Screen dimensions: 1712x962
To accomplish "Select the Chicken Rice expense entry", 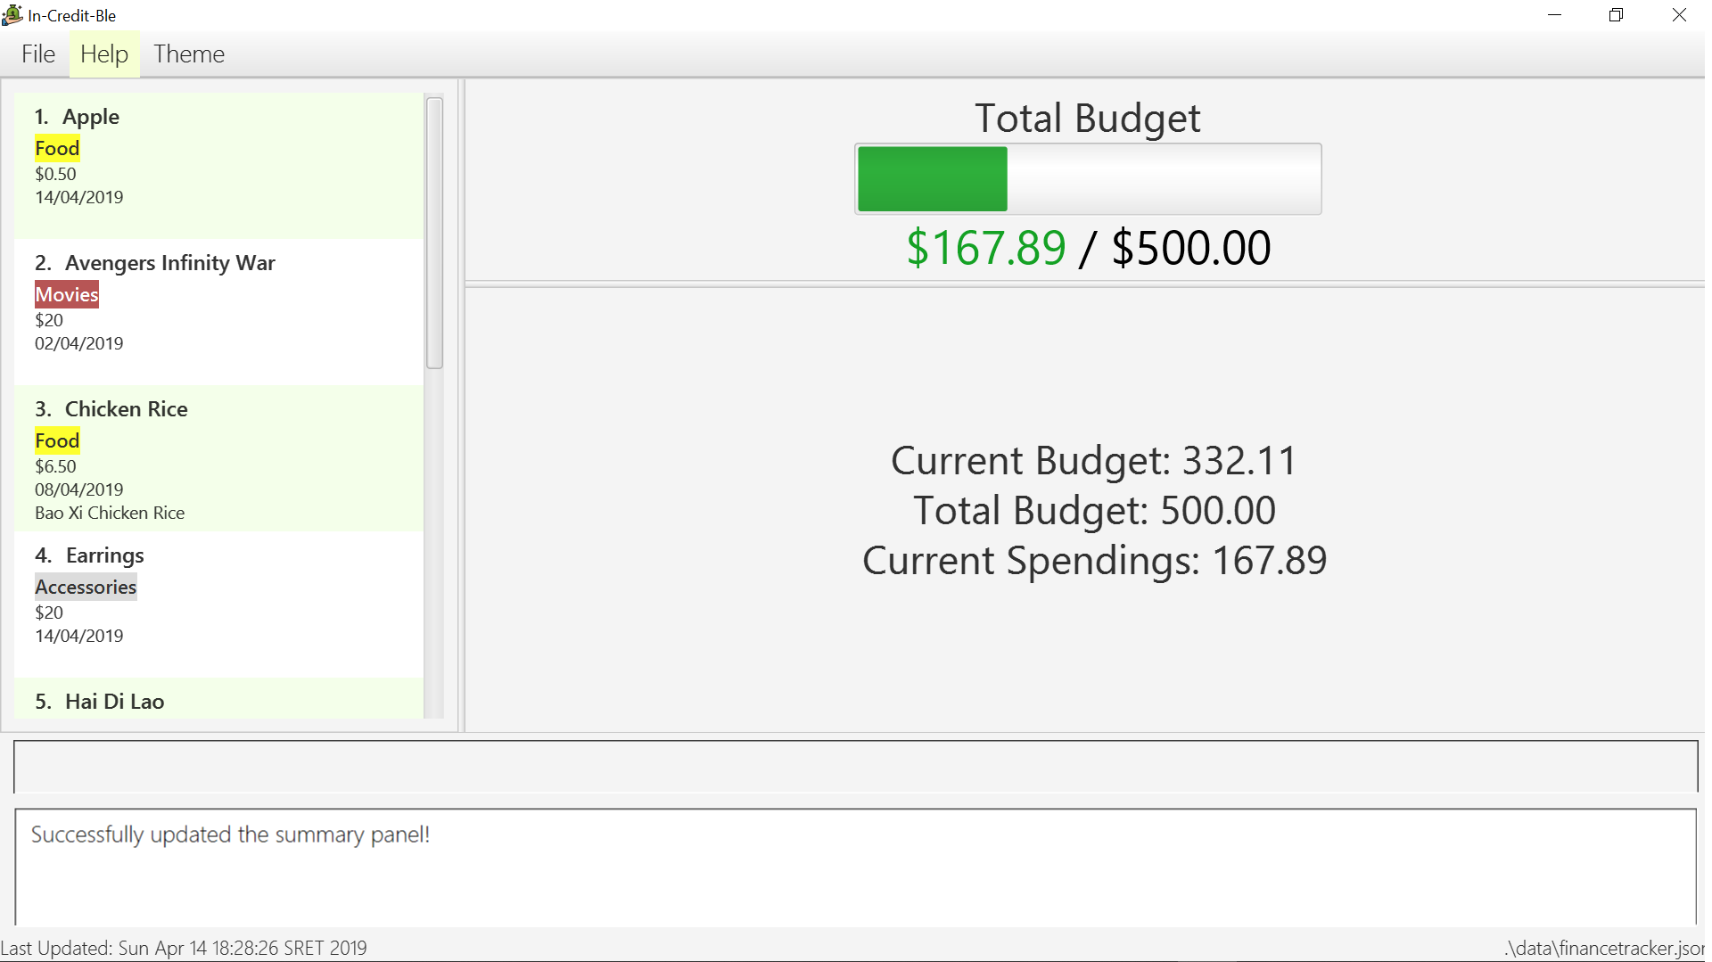I will click(x=218, y=458).
